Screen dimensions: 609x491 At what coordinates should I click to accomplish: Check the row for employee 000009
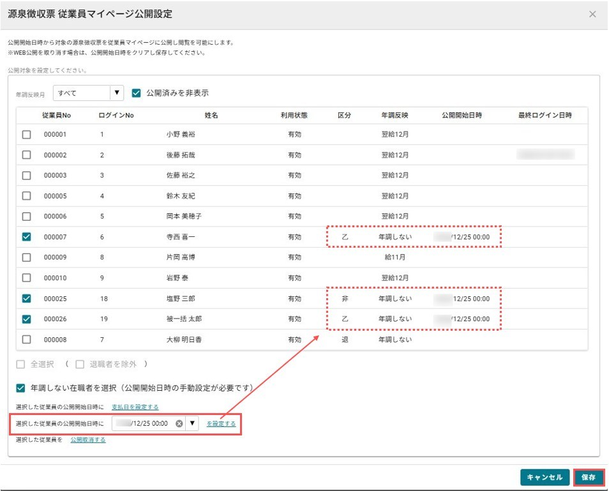pos(26,257)
